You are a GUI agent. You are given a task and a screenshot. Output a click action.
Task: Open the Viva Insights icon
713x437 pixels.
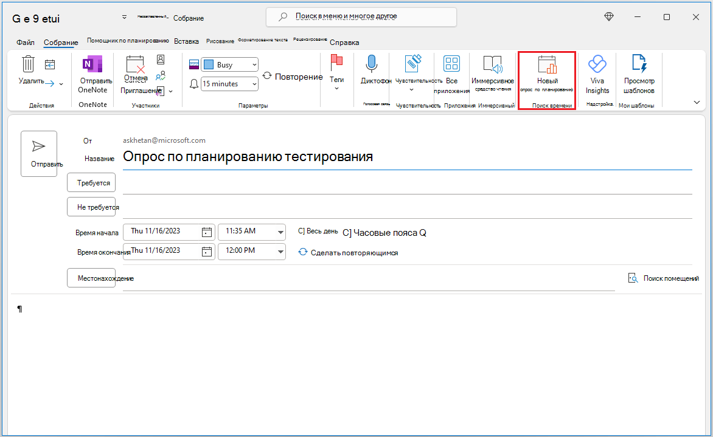597,64
